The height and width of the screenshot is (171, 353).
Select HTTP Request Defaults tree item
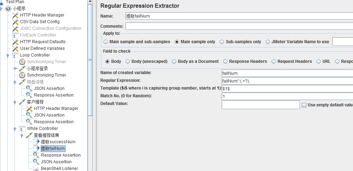pos(42,42)
